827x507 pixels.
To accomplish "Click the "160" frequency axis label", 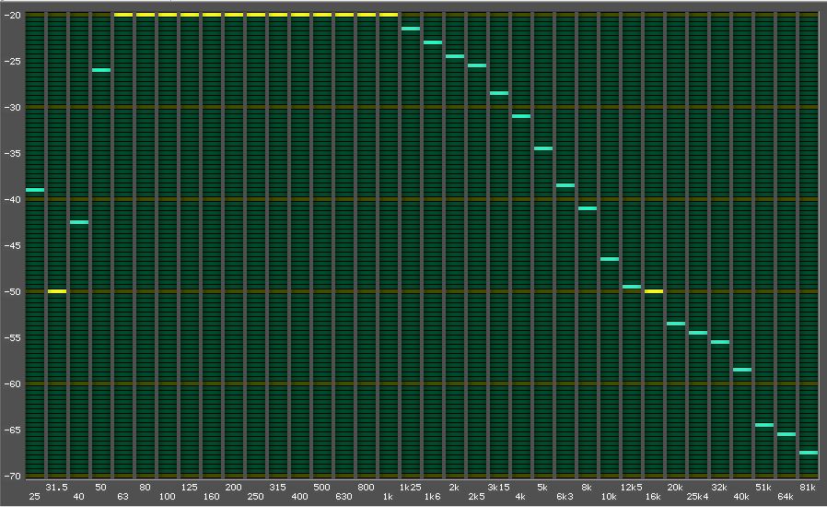I will tap(212, 497).
